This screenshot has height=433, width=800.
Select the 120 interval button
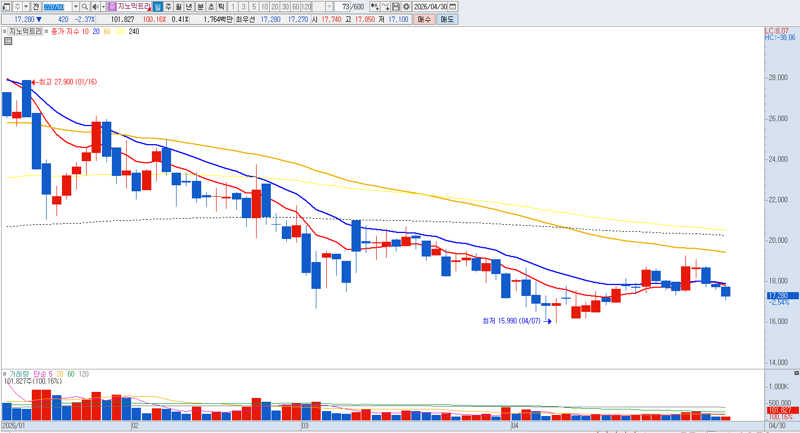click(307, 7)
